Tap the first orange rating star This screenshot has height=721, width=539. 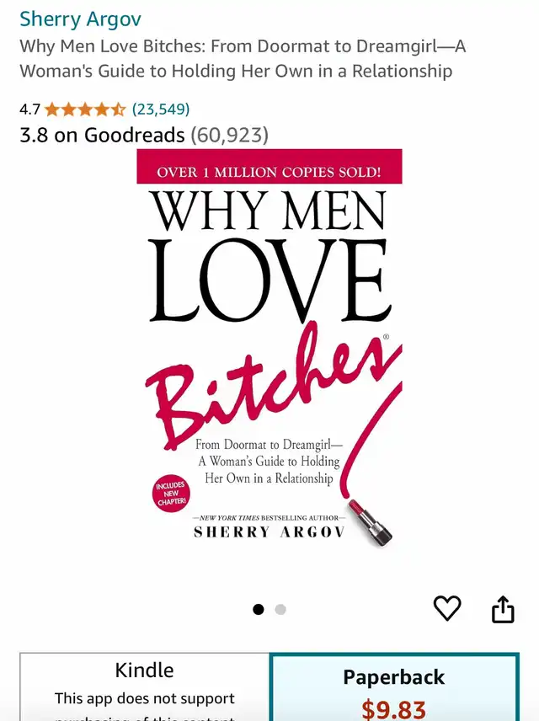pyautogui.click(x=52, y=109)
